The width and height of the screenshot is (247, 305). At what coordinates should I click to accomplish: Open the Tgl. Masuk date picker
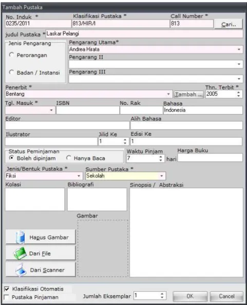[51, 110]
